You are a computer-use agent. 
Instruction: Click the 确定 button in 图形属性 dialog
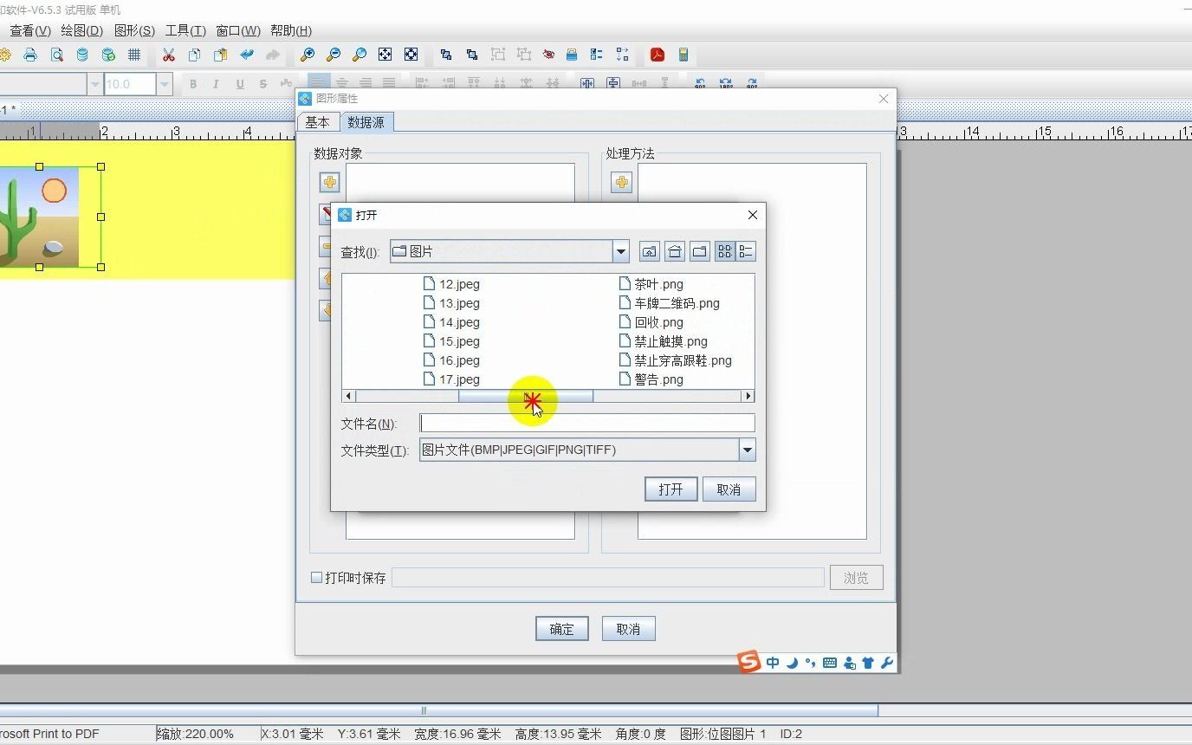pyautogui.click(x=561, y=629)
